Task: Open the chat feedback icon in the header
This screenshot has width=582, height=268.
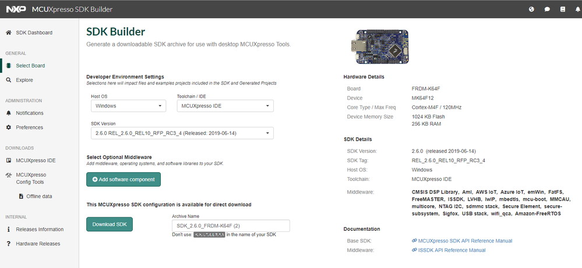Action: pyautogui.click(x=547, y=10)
